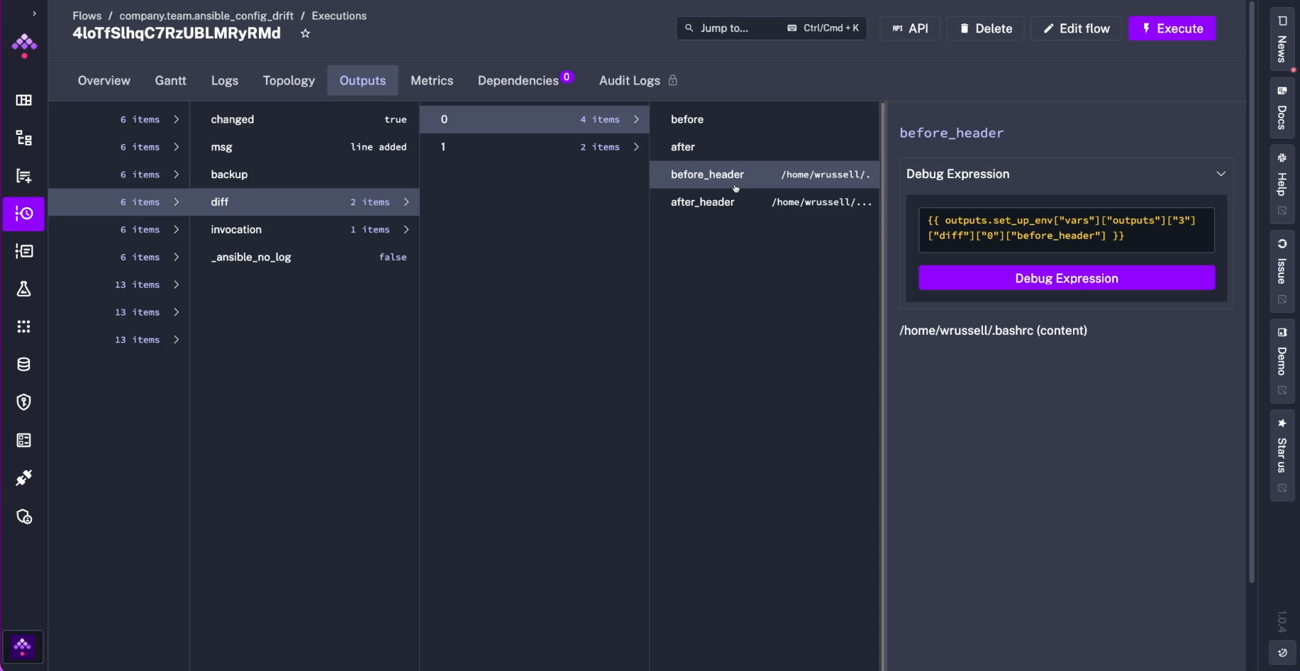This screenshot has height=671, width=1300.
Task: Click Edit flow
Action: [1076, 28]
